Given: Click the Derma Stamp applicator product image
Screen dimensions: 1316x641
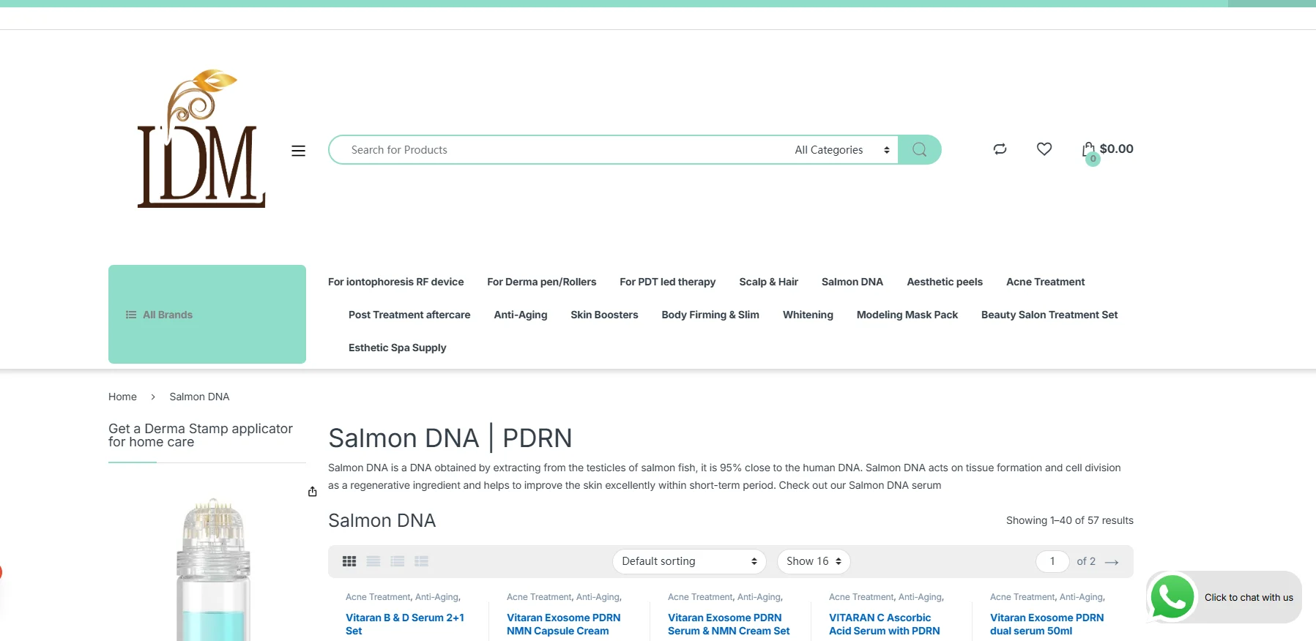Looking at the screenshot, I should [213, 569].
